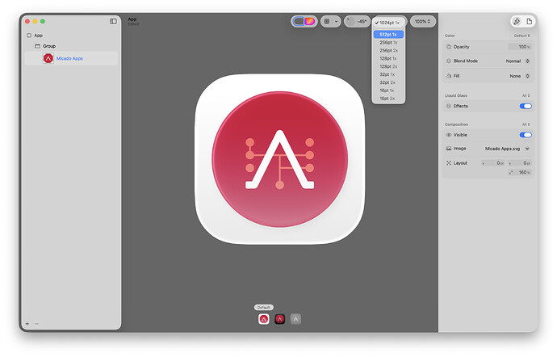This screenshot has height=357, width=557.
Task: Choose 512pt 1x from the size menu
Action: click(x=388, y=35)
